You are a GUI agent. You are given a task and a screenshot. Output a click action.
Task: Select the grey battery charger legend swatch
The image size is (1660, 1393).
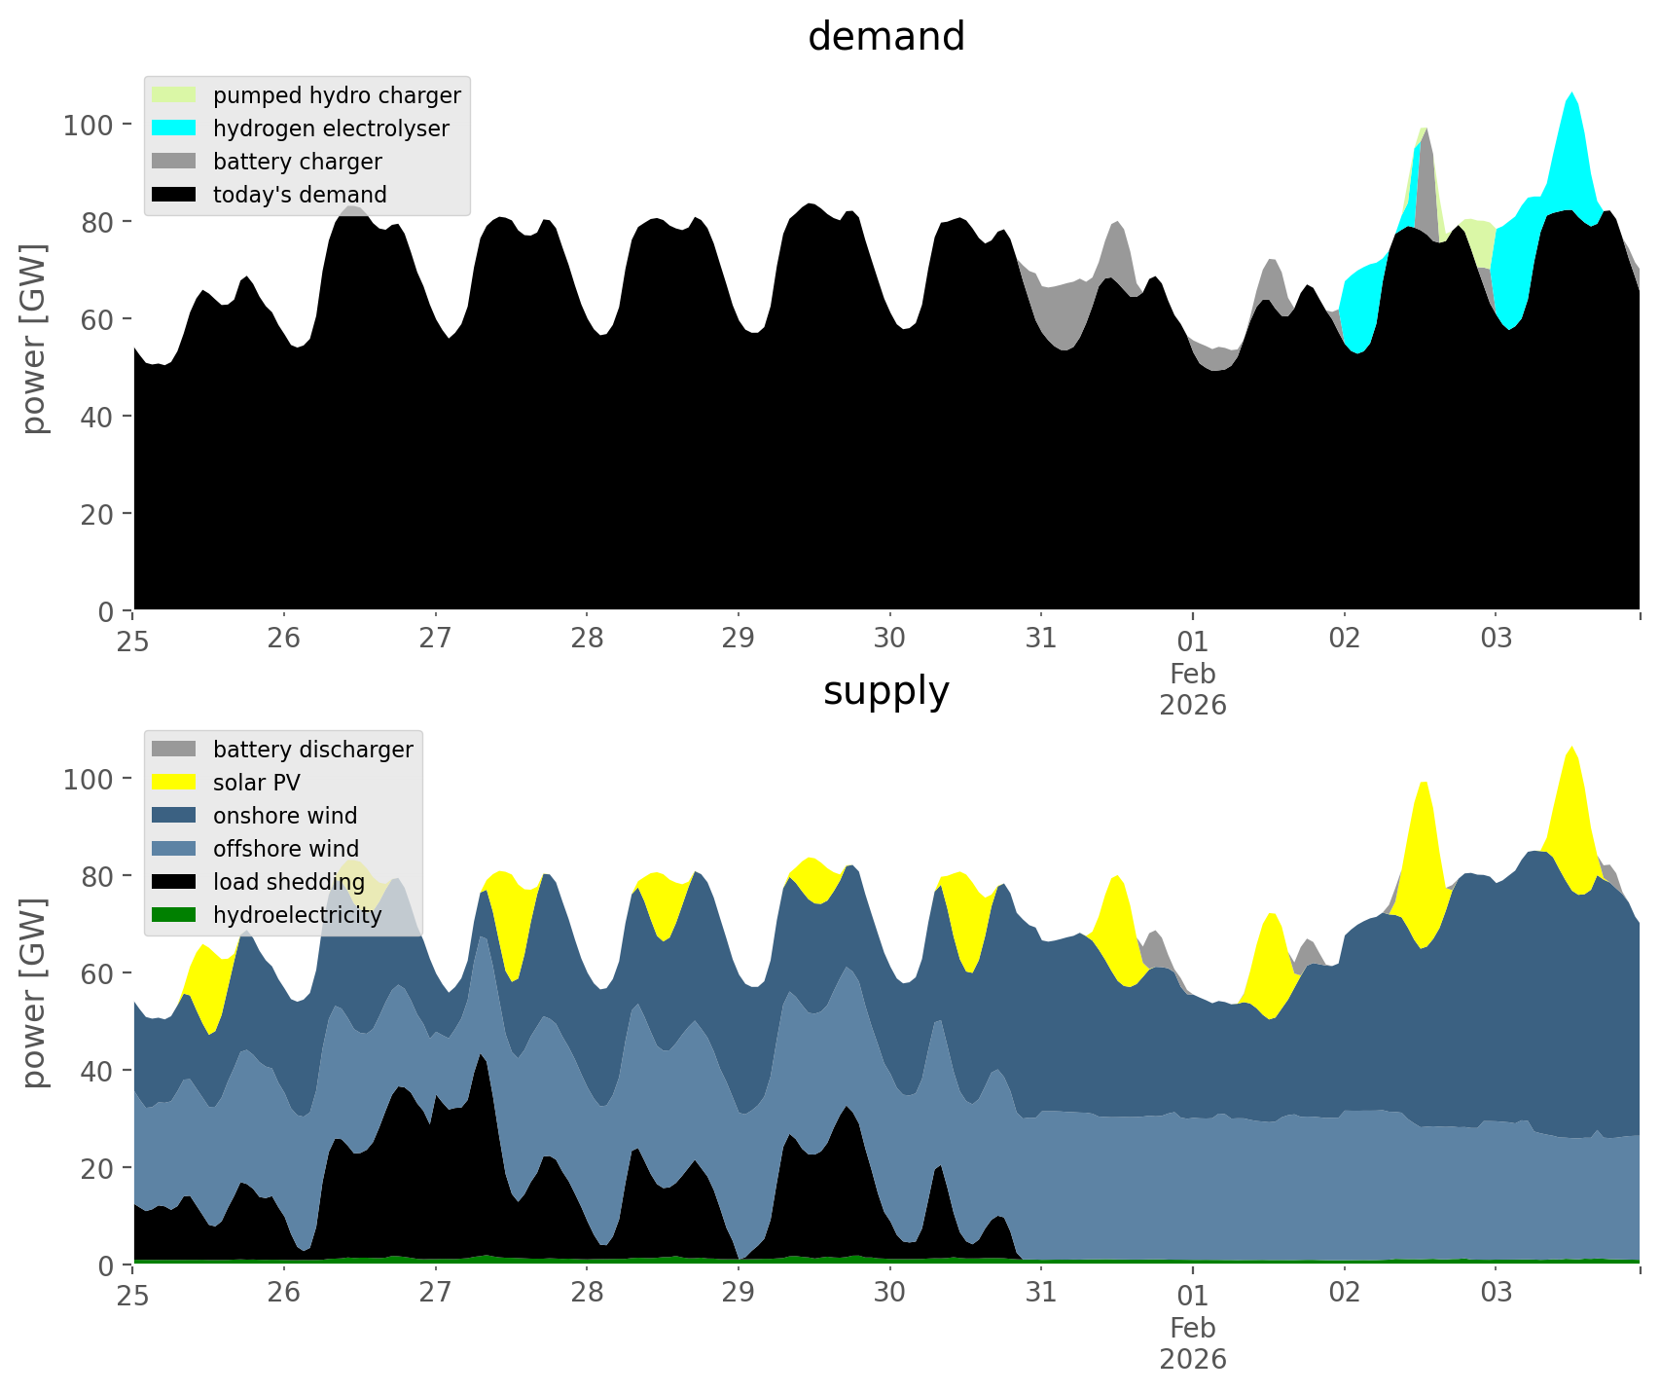click(x=174, y=162)
